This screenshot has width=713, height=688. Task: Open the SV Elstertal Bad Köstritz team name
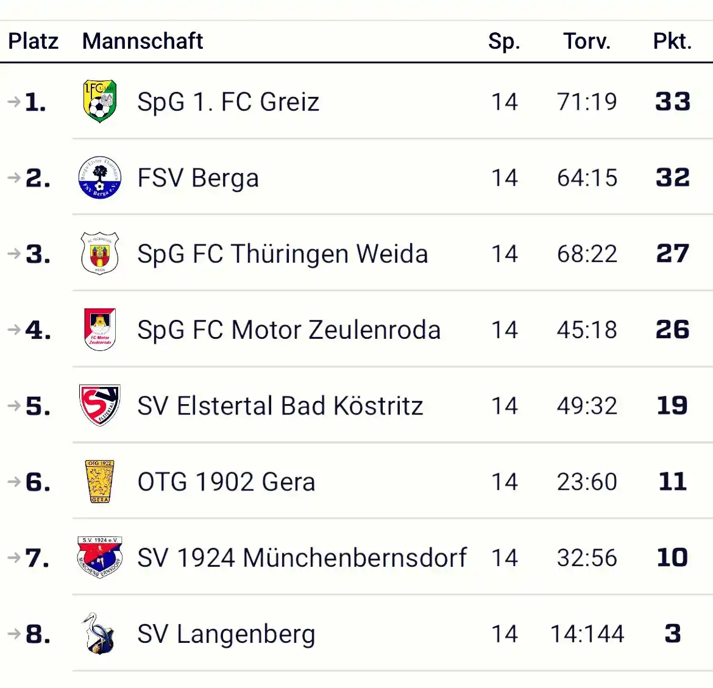click(x=280, y=405)
